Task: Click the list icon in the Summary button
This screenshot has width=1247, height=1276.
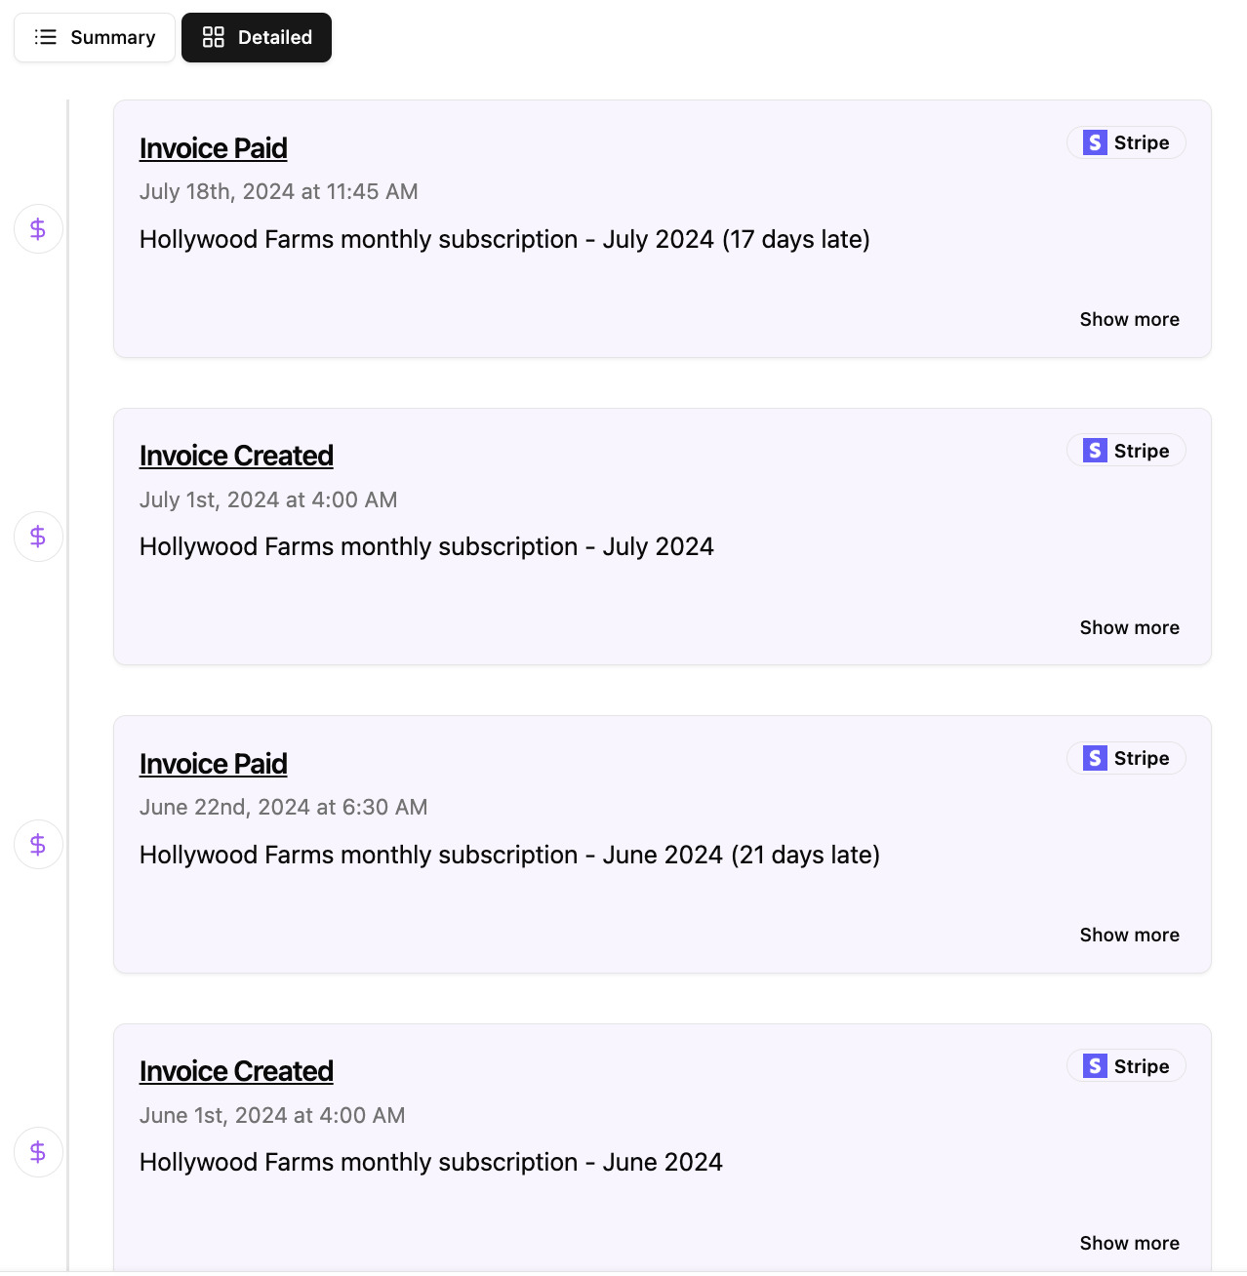Action: (45, 37)
